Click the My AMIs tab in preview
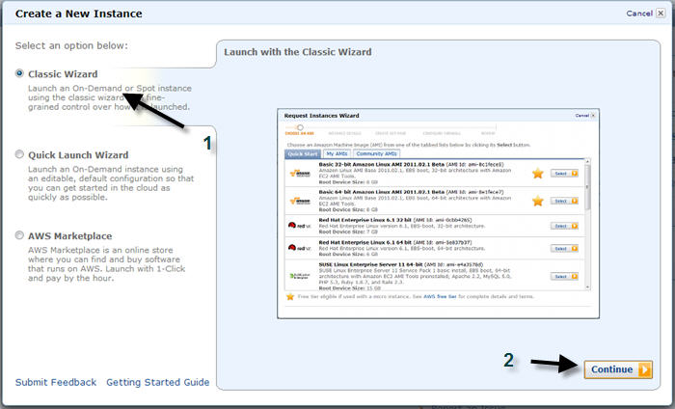 337,153
